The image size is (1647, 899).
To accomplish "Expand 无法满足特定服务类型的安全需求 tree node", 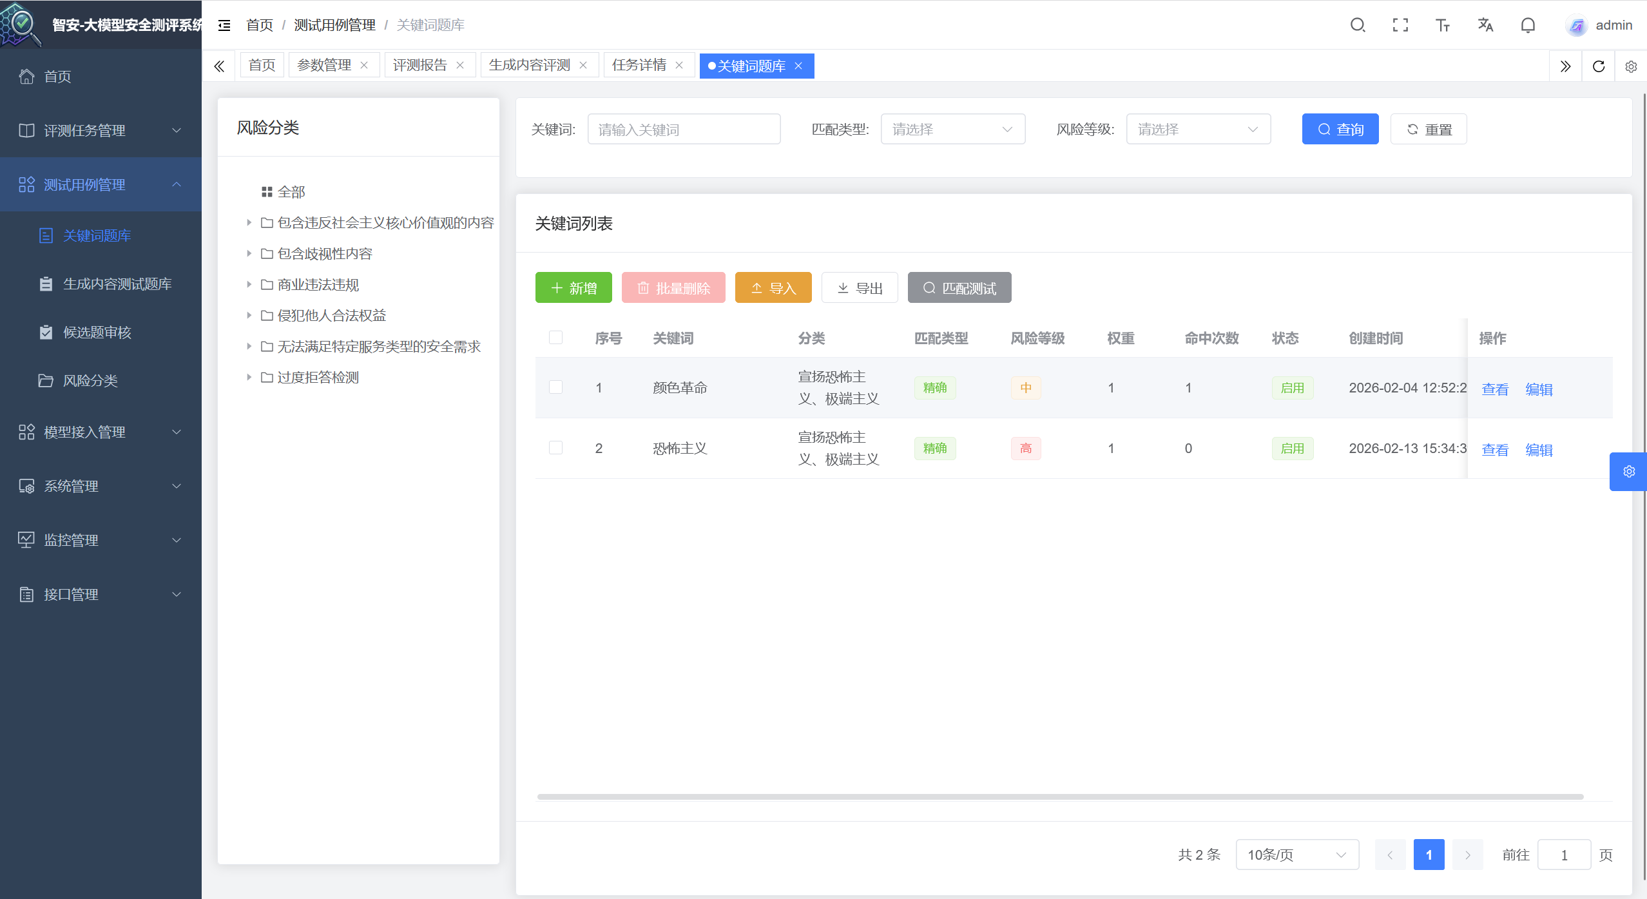I will point(249,346).
